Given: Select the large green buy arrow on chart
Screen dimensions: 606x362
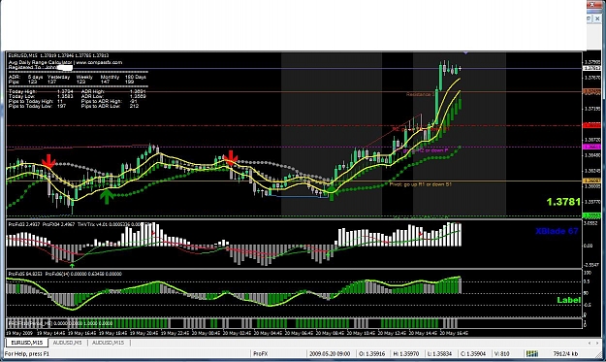Looking at the screenshot, I should (x=107, y=196).
